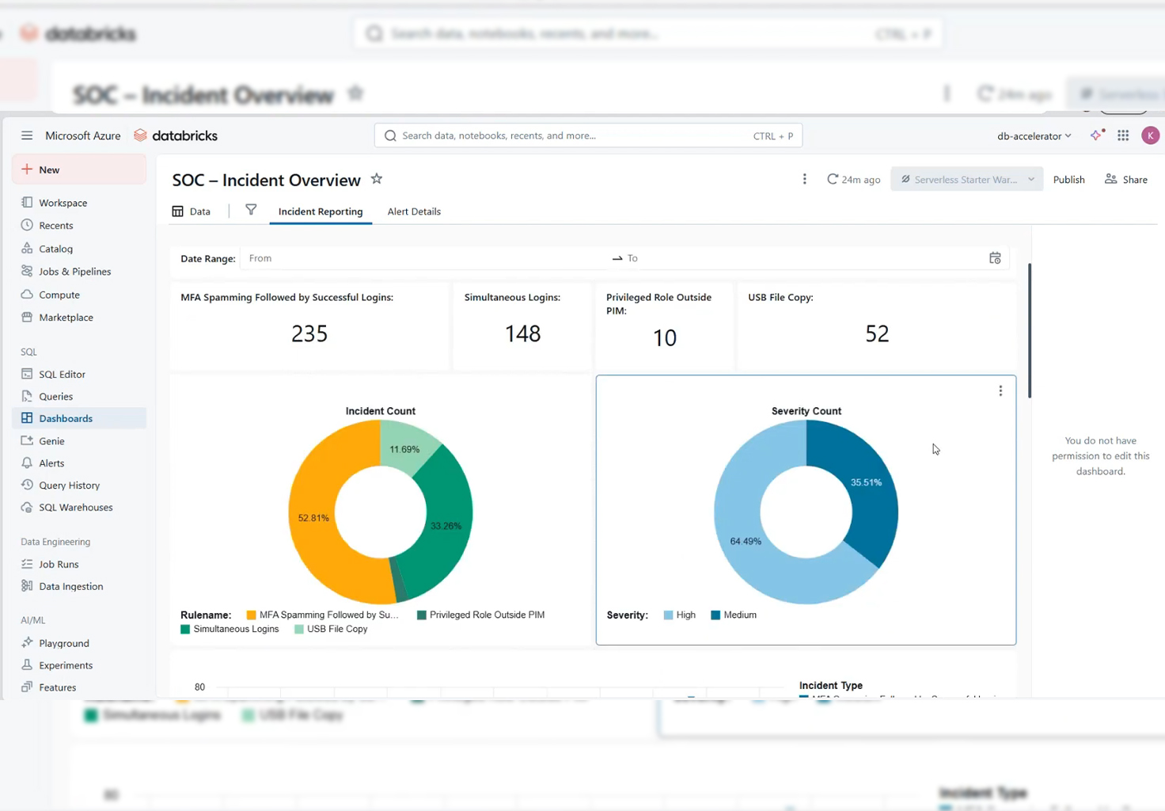Open the Databricks assistant sparkle icon

click(1096, 135)
